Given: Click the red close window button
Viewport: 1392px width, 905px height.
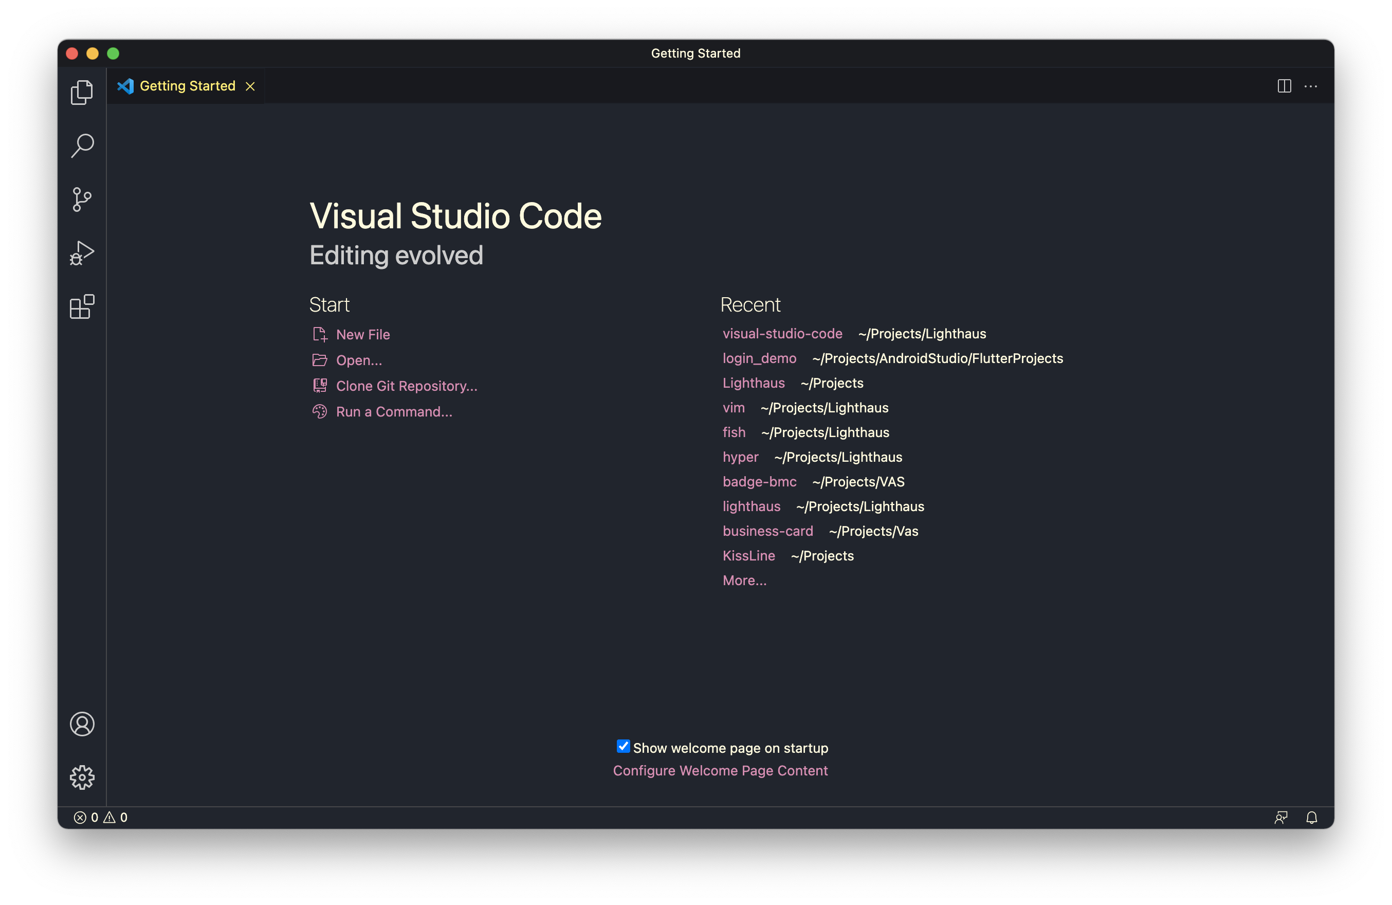Looking at the screenshot, I should coord(72,53).
